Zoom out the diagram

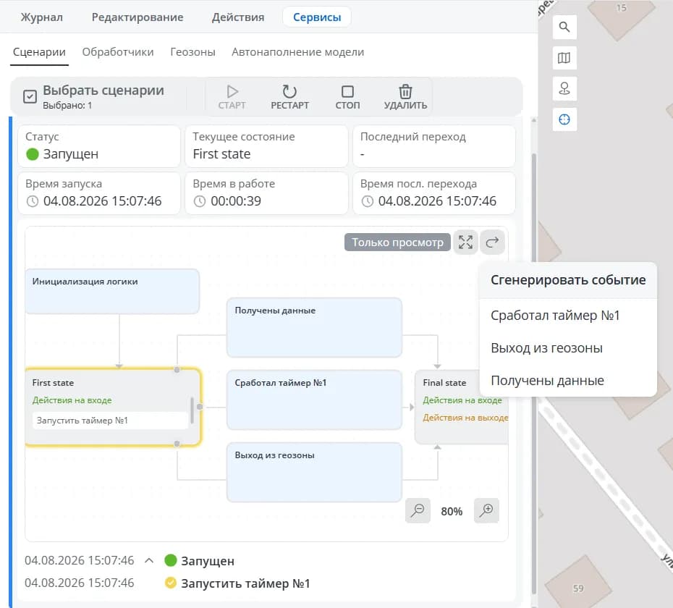(x=418, y=510)
